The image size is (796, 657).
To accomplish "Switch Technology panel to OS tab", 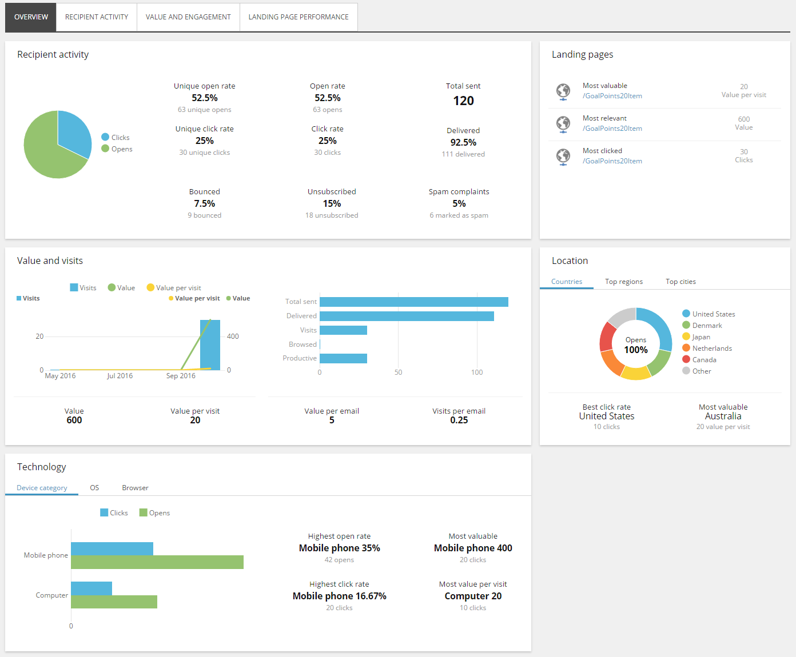I will [x=94, y=488].
